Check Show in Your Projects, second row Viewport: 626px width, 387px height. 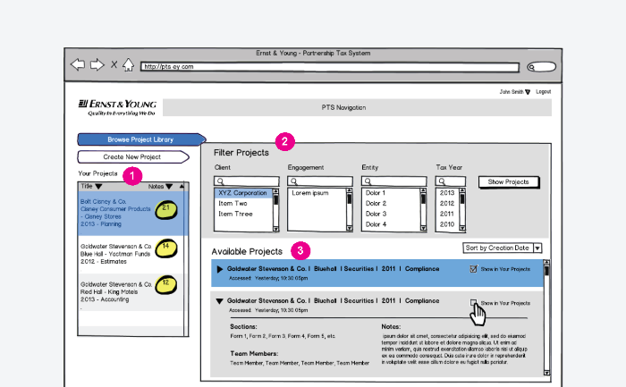pos(473,303)
